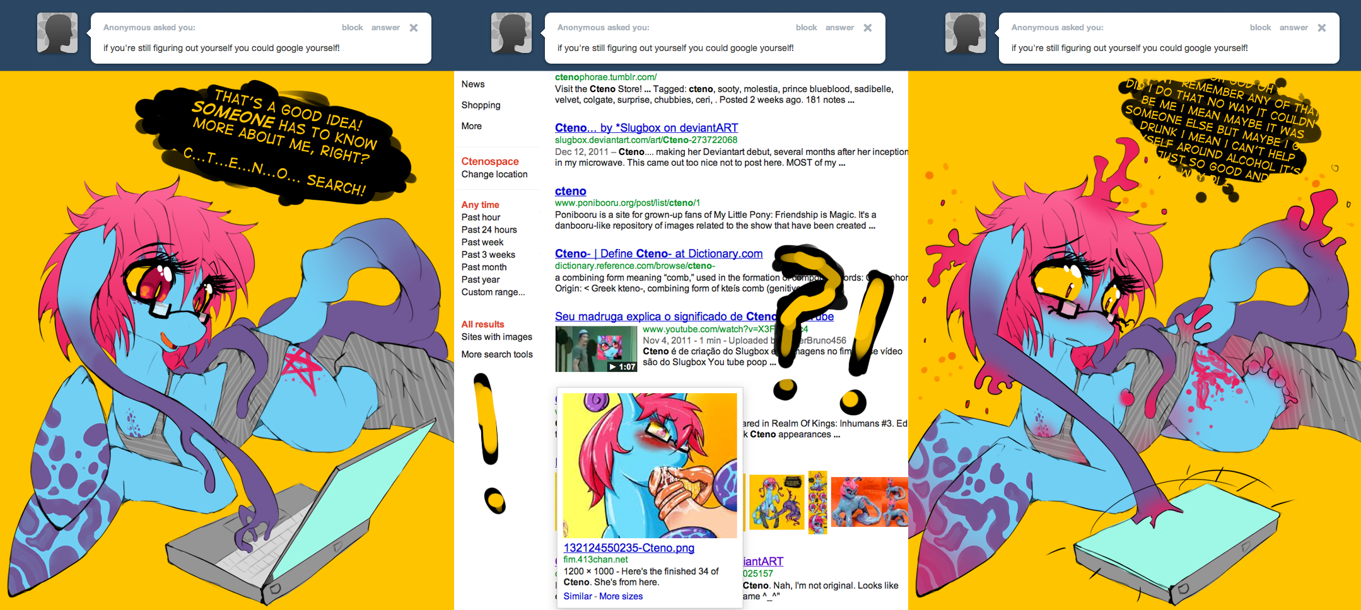Dismiss the second ask with its X icon
1361x610 pixels.
(x=868, y=28)
